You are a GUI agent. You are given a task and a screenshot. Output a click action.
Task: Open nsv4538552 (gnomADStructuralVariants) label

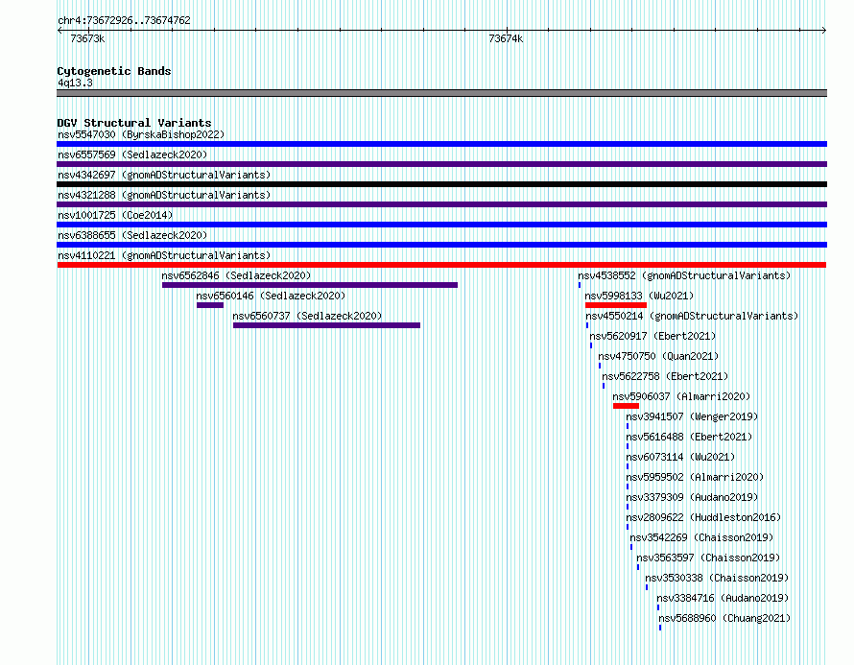(x=684, y=275)
